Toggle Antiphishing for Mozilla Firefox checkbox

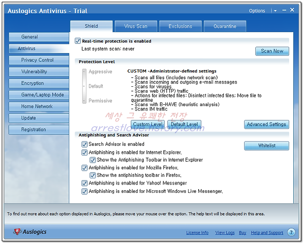click(85, 168)
